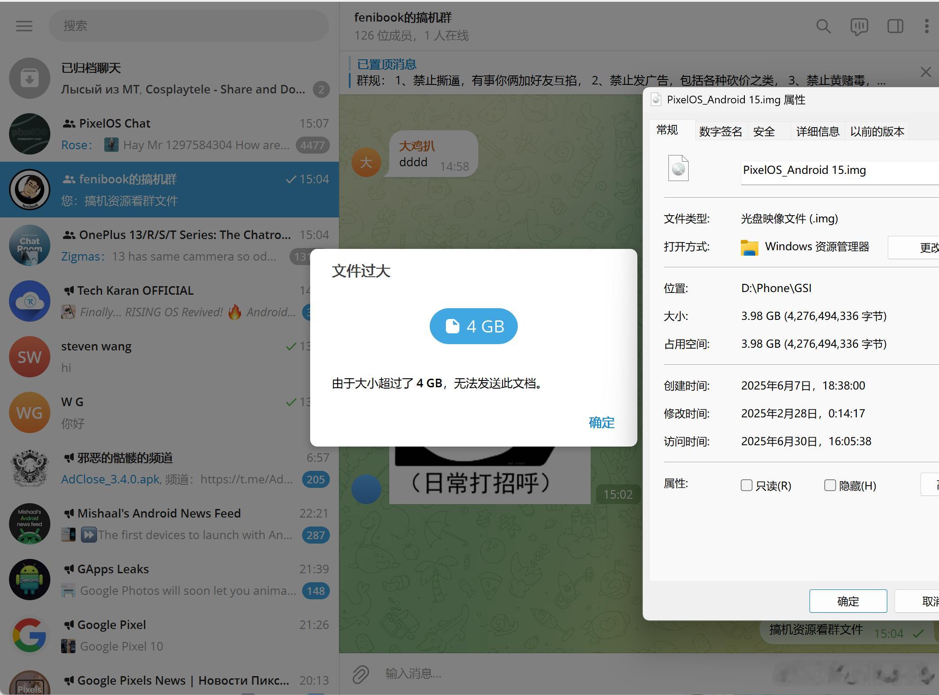Viewport: 939px width, 695px height.
Task: Click the 取消 button in properties window
Action: tap(917, 601)
